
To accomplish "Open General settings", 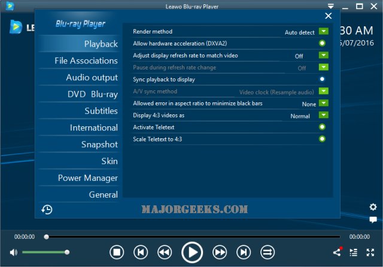I will [x=79, y=195].
